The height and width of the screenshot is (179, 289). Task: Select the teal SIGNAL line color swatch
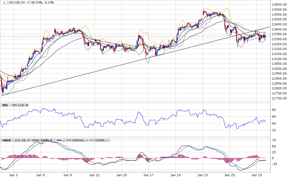point(69,140)
